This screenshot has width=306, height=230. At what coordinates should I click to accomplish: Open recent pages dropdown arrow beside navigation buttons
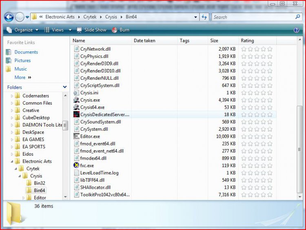(x=27, y=17)
